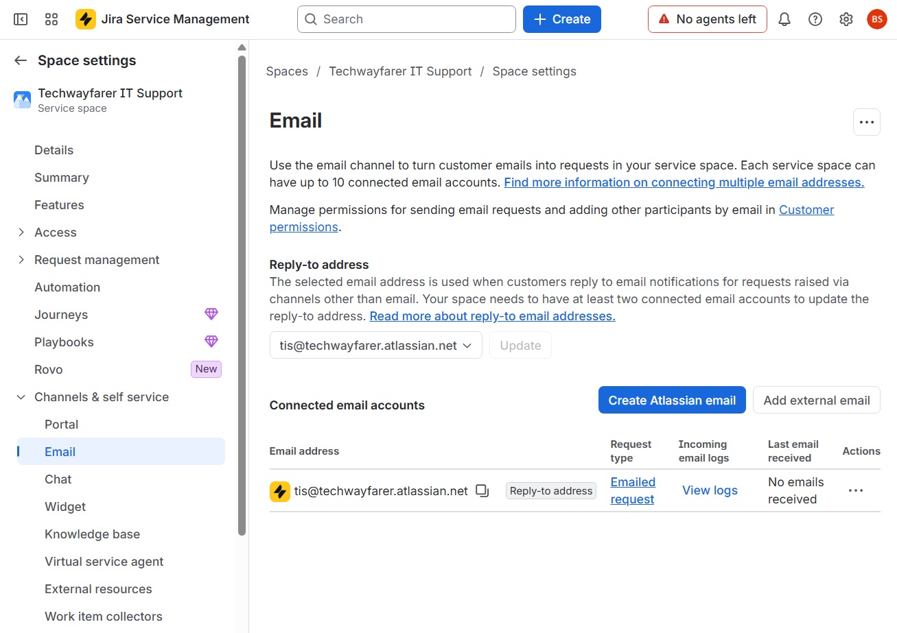Copy the tis@techwayfarer.atlassian.net address icon
The height and width of the screenshot is (633, 897).
482,491
